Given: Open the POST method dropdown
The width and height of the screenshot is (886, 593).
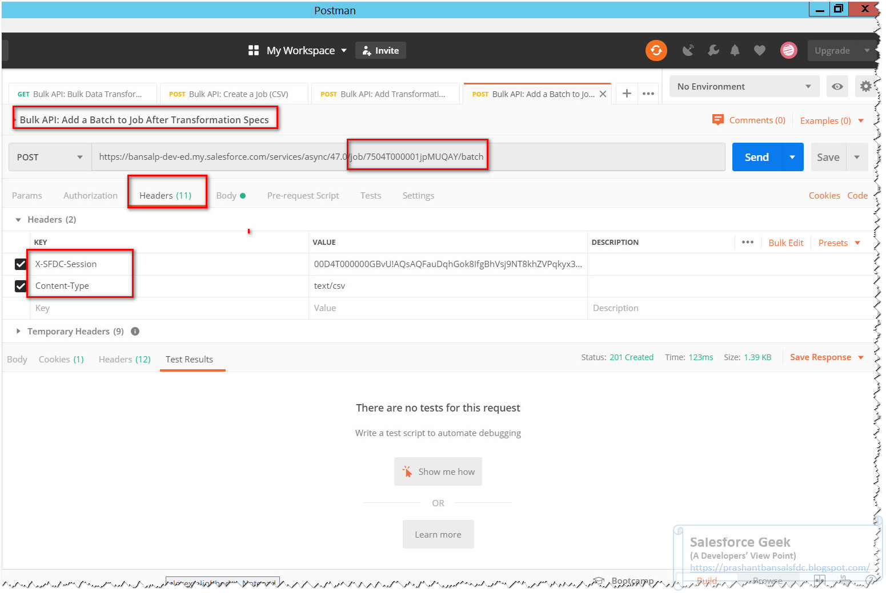Looking at the screenshot, I should pos(50,157).
